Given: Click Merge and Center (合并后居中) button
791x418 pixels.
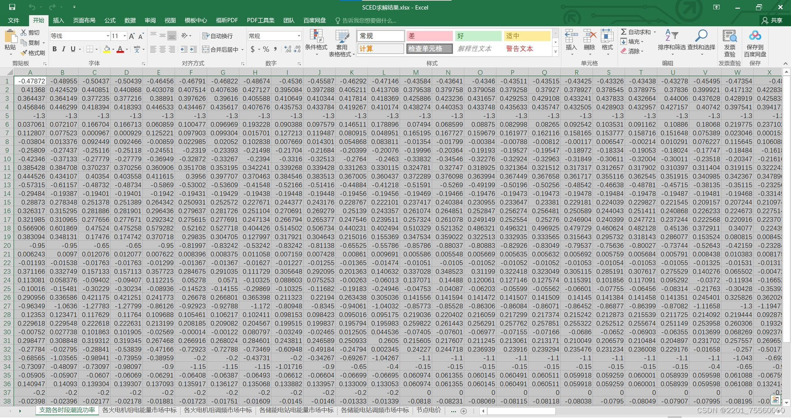Looking at the screenshot, I should [221, 49].
